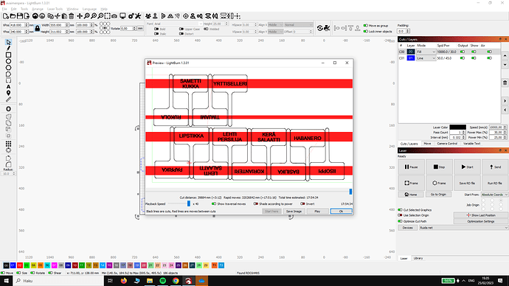509x286 pixels.
Task: Click the Play button in the preview
Action: pyautogui.click(x=317, y=212)
